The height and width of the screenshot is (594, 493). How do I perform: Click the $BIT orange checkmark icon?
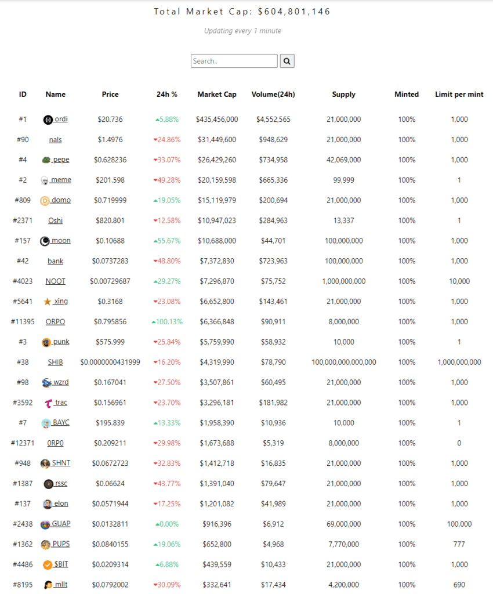click(48, 564)
